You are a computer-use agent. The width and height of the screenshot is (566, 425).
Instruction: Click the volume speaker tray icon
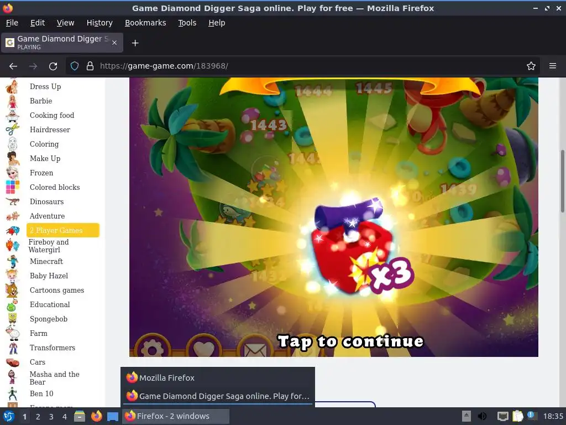click(x=482, y=416)
